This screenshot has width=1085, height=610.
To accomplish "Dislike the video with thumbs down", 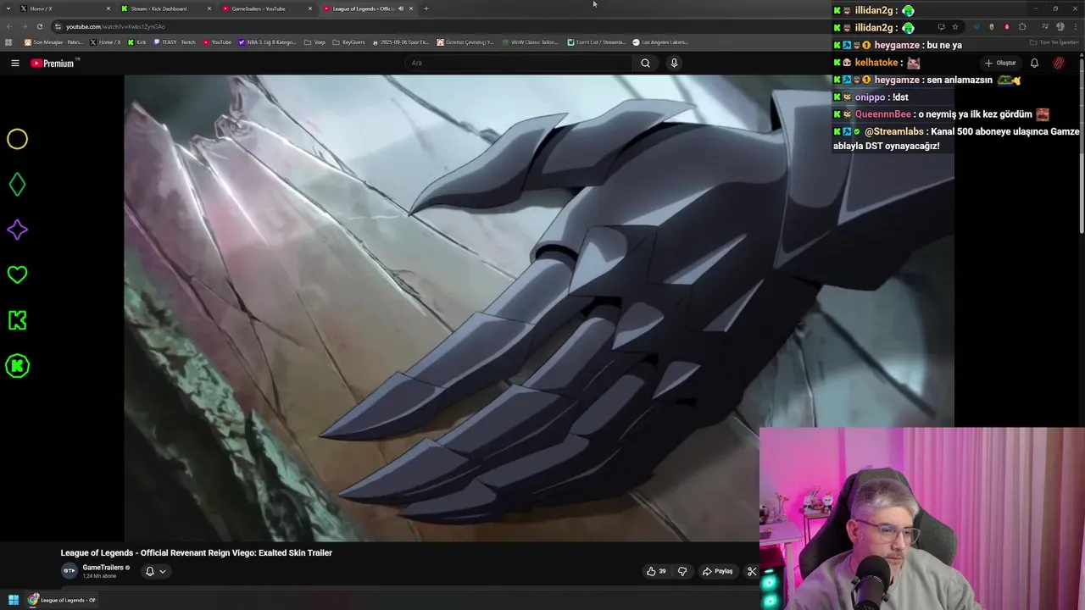I will pyautogui.click(x=682, y=571).
